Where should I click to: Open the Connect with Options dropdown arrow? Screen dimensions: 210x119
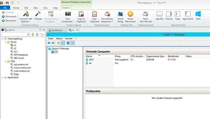(x=30, y=22)
